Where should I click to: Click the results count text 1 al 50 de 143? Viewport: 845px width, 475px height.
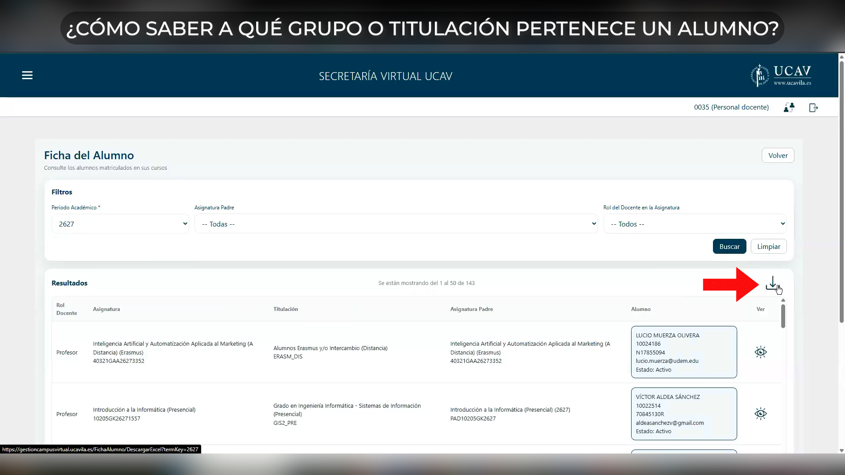coord(426,283)
